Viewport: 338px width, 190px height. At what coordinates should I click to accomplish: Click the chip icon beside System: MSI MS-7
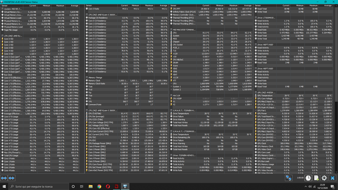[x=2, y=9]
